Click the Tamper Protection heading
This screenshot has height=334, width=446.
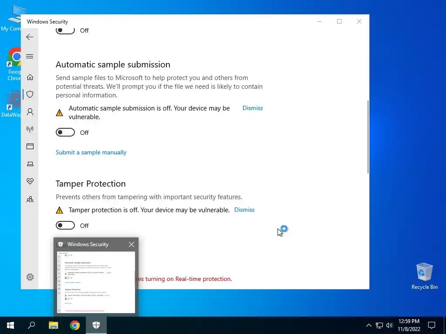tap(91, 184)
